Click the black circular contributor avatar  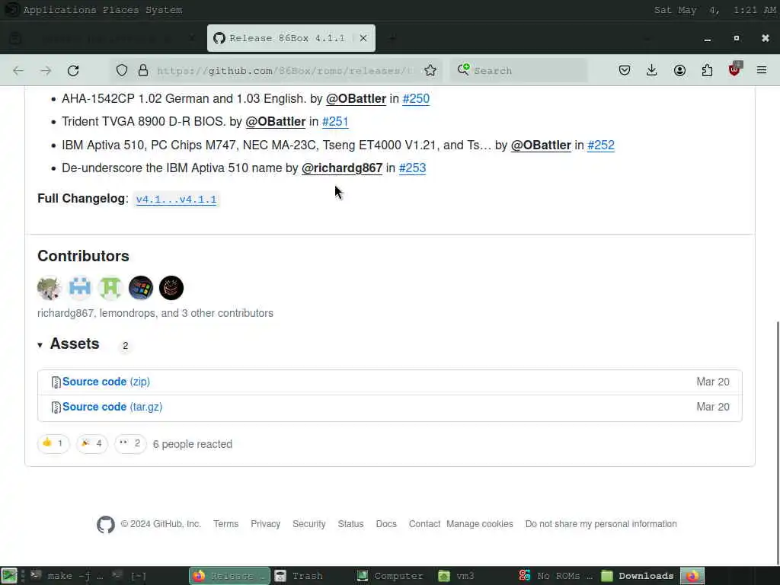pyautogui.click(x=171, y=288)
